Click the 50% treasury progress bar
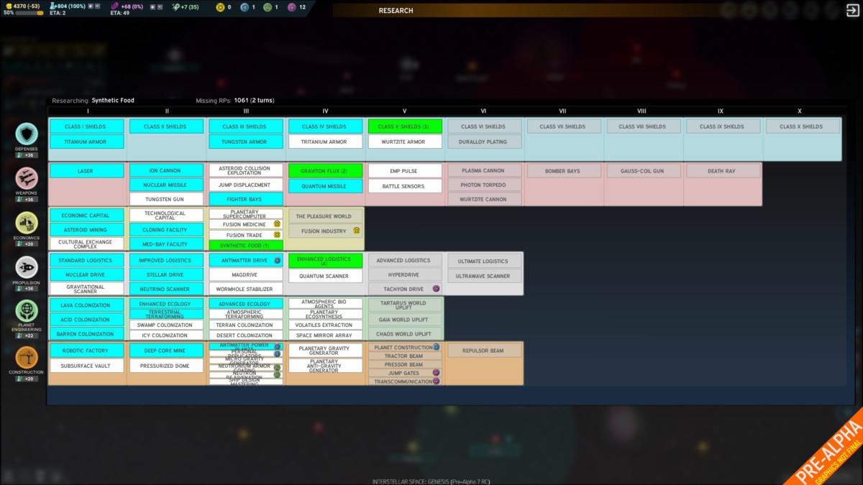Viewport: 863px width, 485px height. (29, 13)
